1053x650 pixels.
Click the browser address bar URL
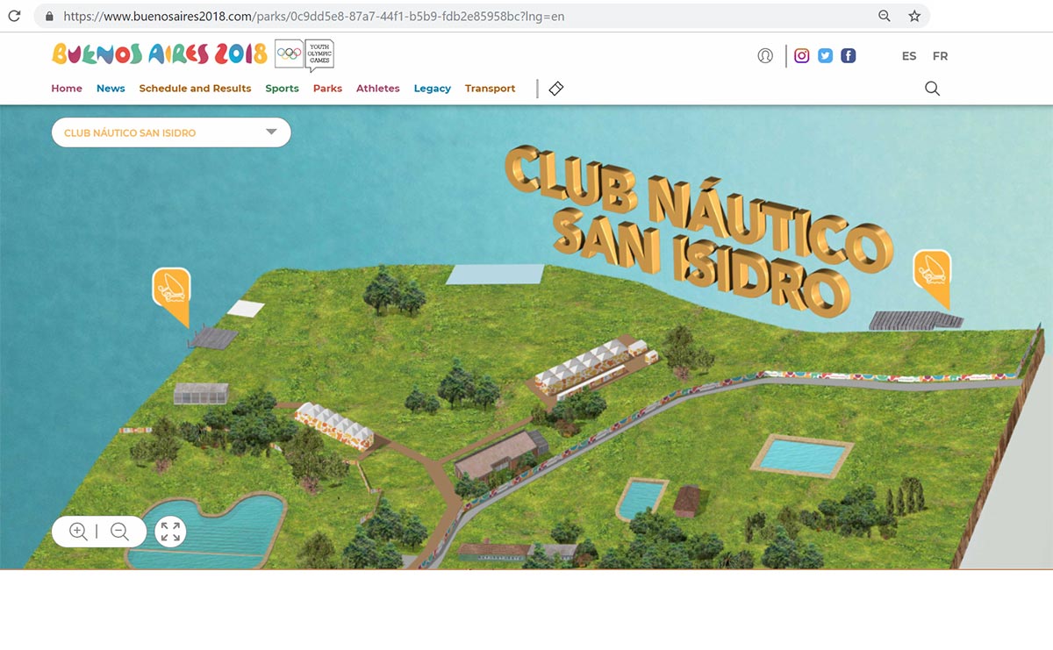pos(312,16)
